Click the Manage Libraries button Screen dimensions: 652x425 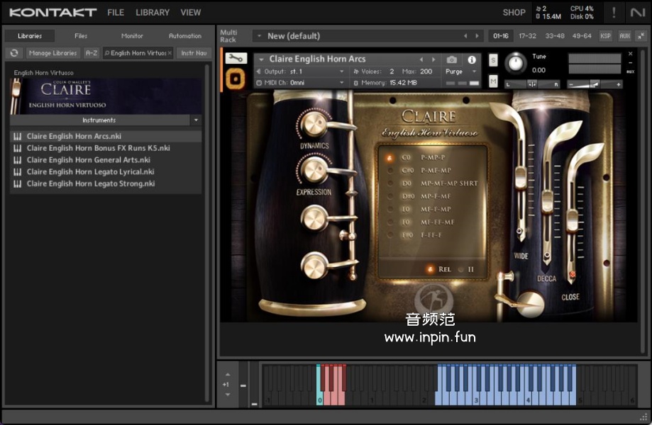(53, 53)
